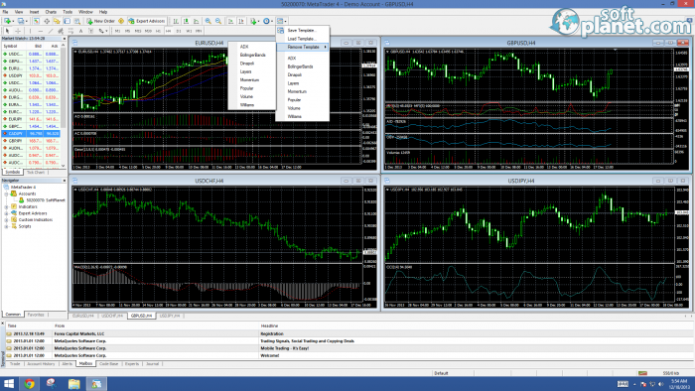The width and height of the screenshot is (695, 391).
Task: Select the Crosshair tool
Action: [18, 31]
